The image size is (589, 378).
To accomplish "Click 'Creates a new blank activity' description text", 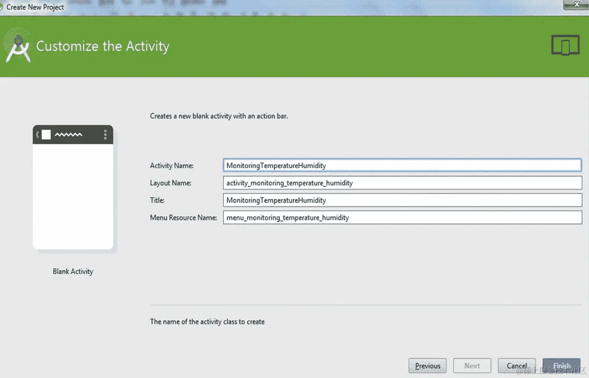I will (x=219, y=116).
